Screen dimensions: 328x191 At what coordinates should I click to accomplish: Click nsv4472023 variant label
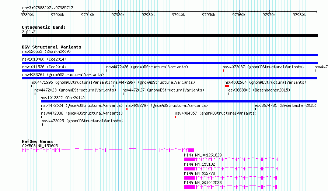[x=75, y=90]
